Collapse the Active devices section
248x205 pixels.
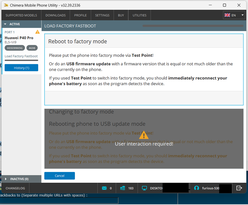(21, 24)
